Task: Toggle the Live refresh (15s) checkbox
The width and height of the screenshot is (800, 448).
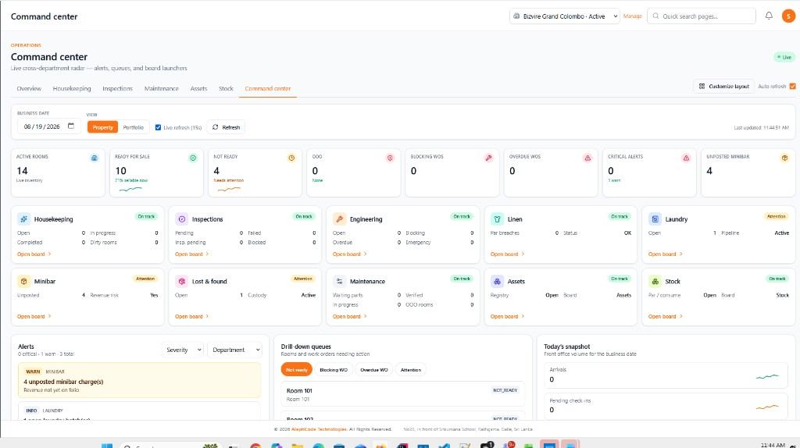Action: tap(158, 127)
